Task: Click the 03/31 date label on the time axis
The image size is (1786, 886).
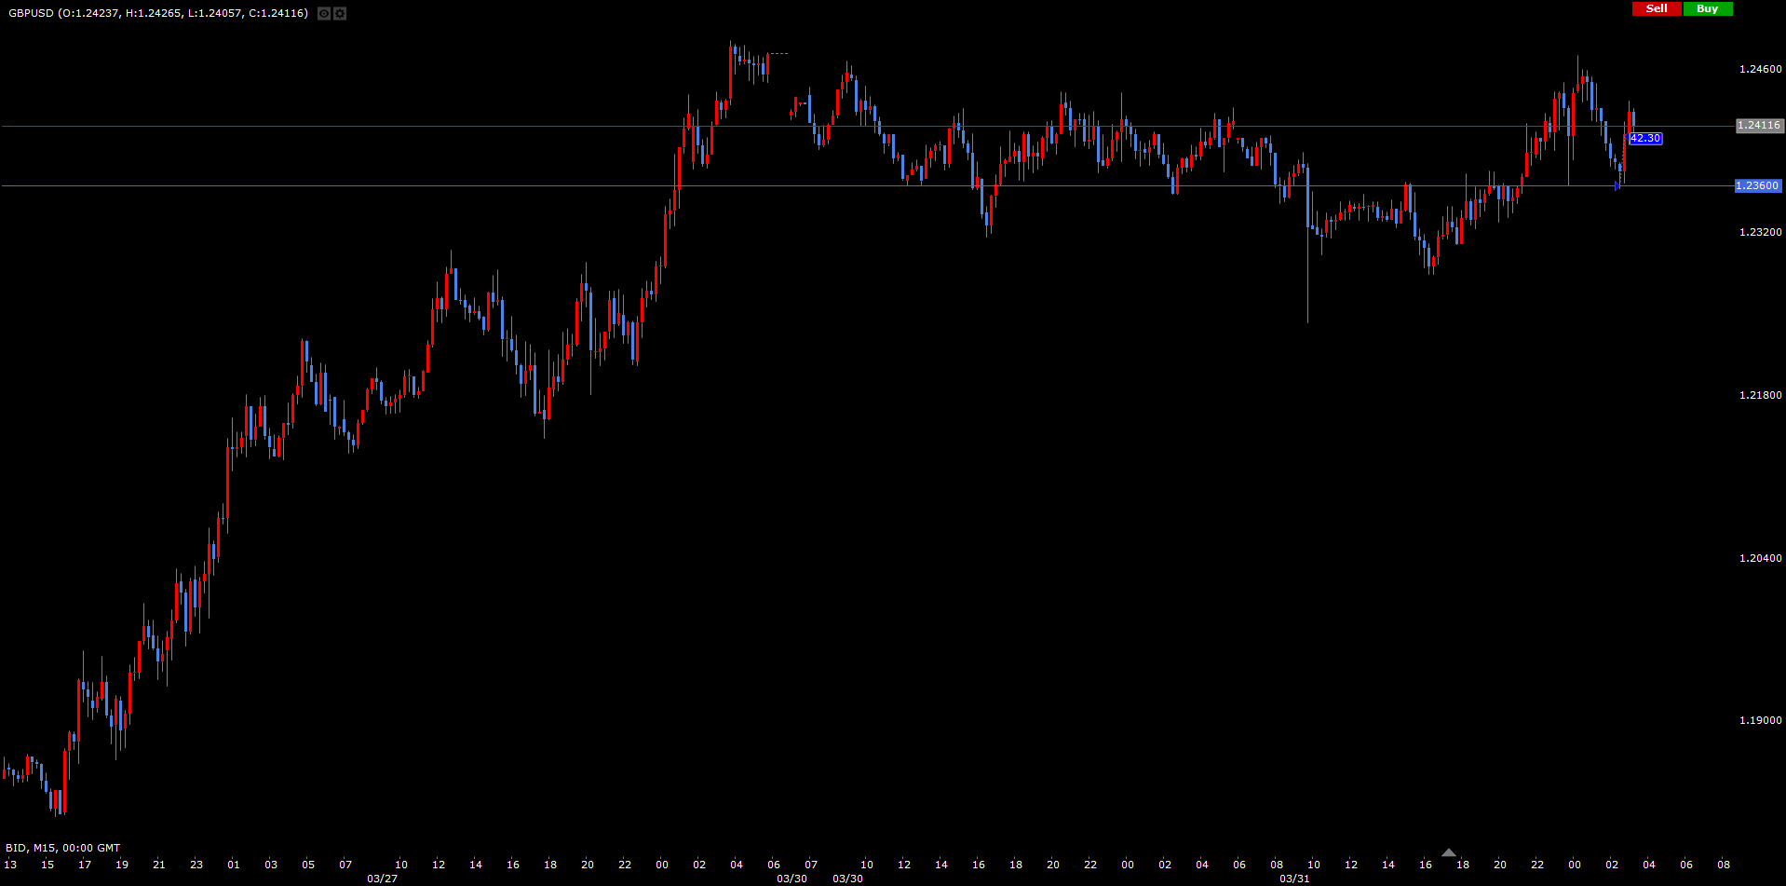Action: pyautogui.click(x=1294, y=879)
